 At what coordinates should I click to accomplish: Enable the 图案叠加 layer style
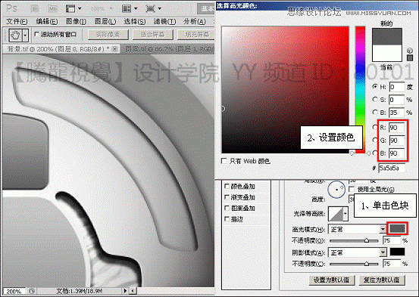pos(227,208)
